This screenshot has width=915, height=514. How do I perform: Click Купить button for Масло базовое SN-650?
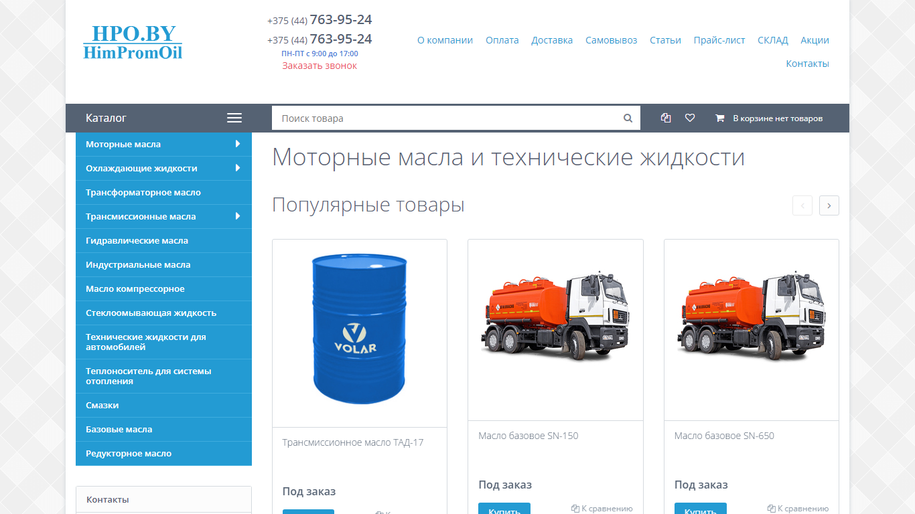[701, 509]
